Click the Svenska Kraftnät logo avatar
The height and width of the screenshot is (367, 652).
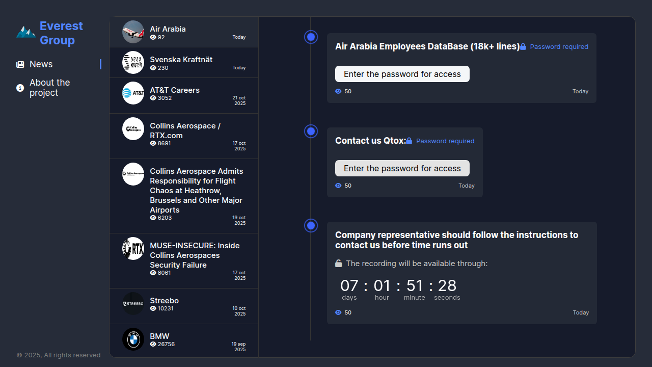click(133, 63)
